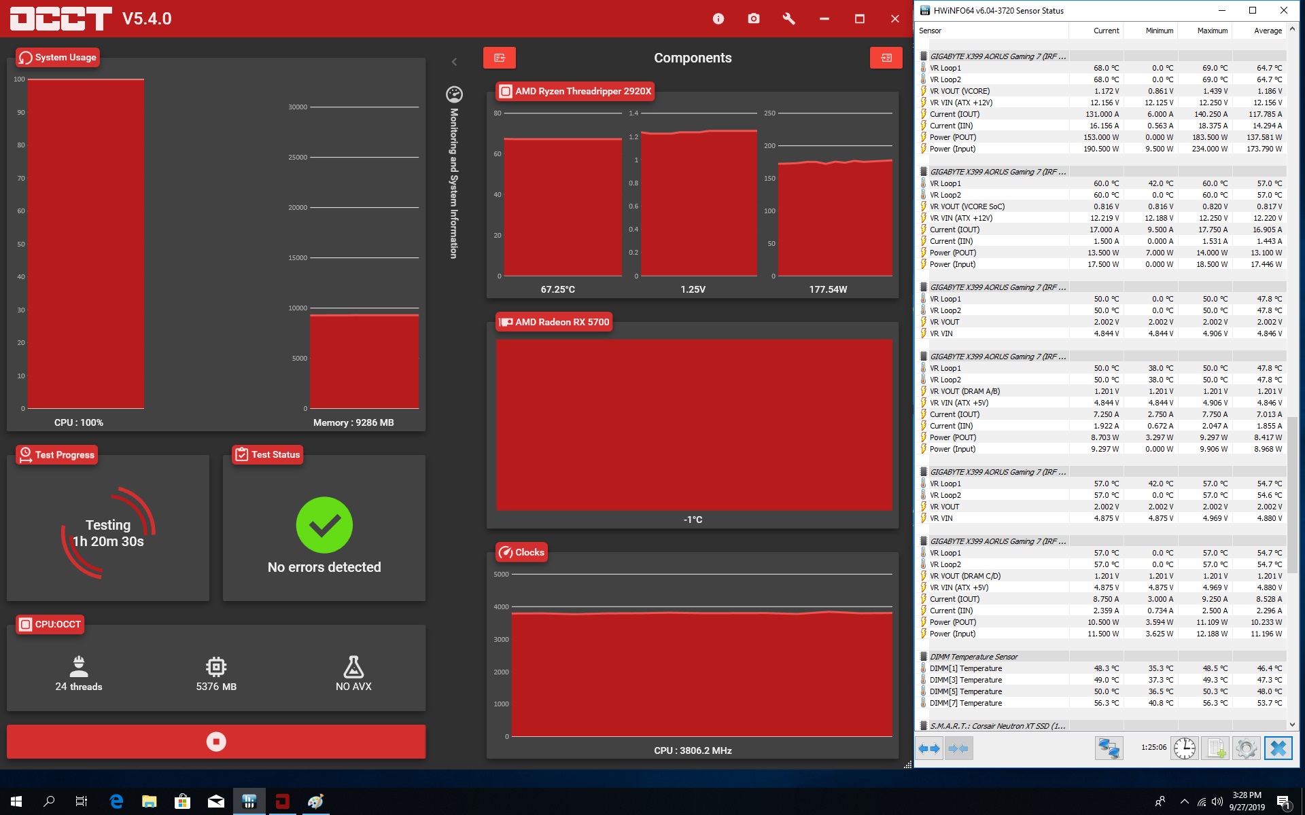The image size is (1305, 815).
Task: Show hidden system tray icons
Action: click(x=1185, y=801)
